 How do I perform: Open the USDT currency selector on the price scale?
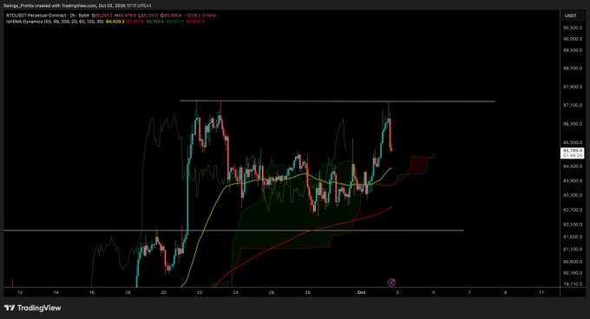(570, 16)
